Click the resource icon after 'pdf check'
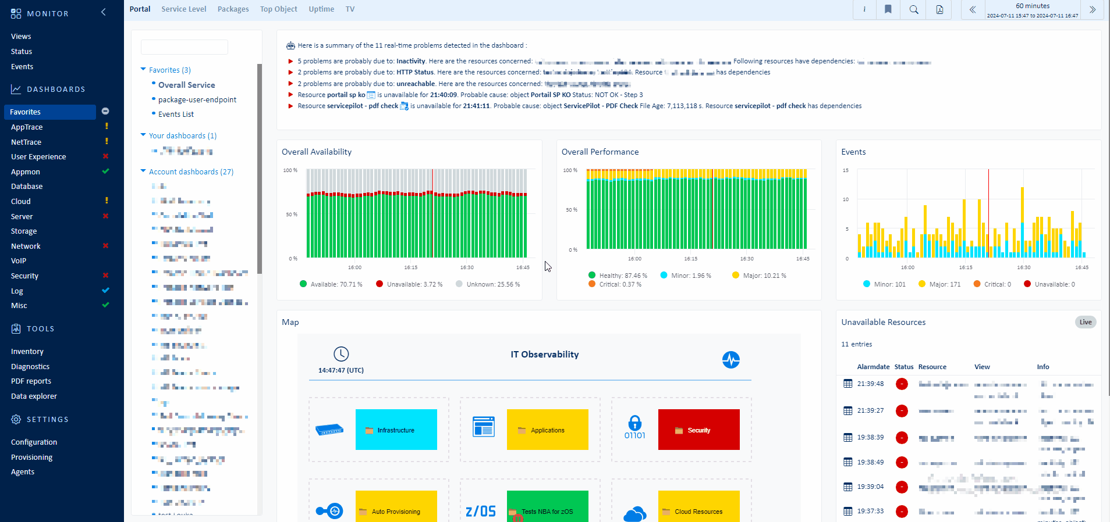The width and height of the screenshot is (1110, 522). click(404, 106)
